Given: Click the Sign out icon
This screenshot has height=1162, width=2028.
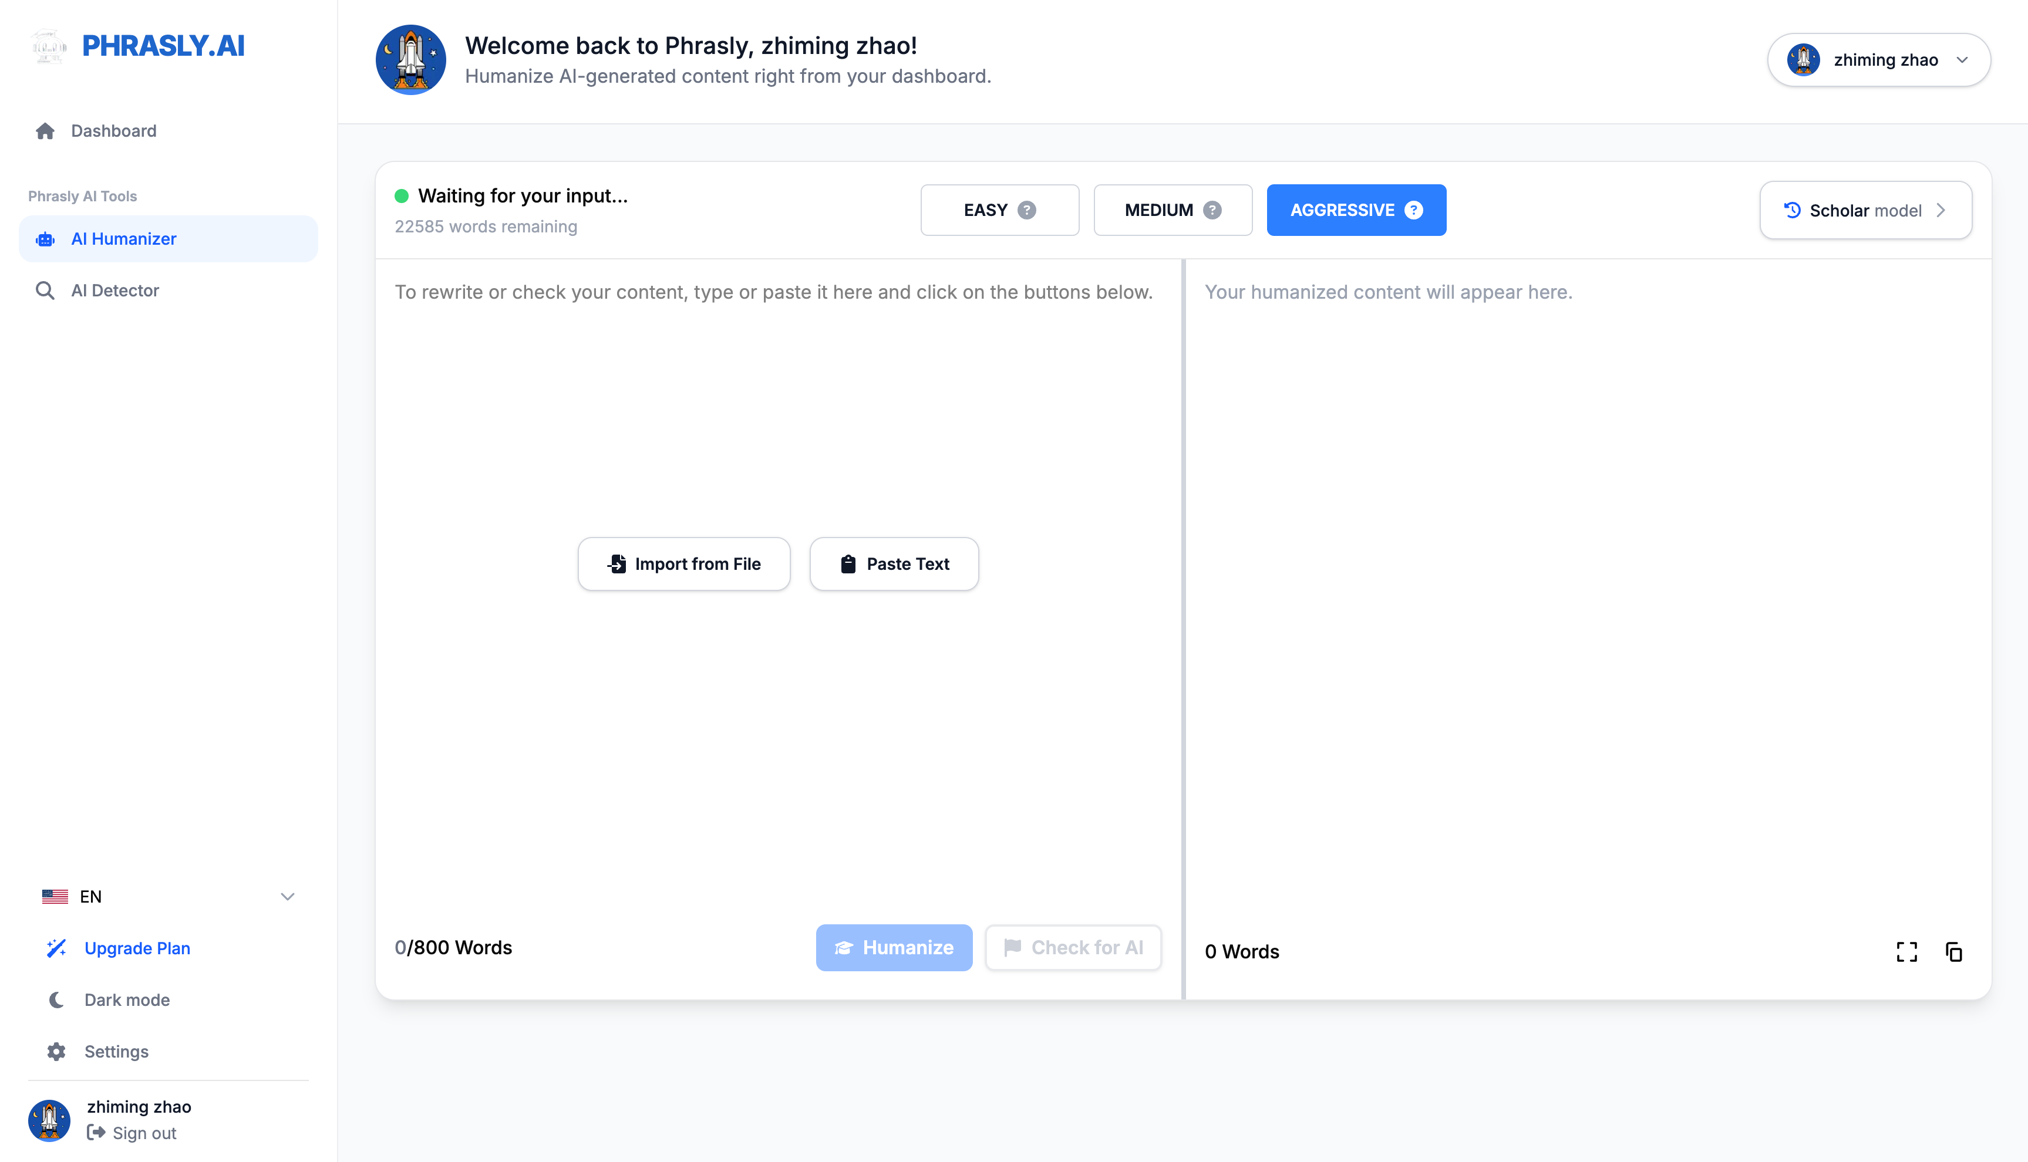Looking at the screenshot, I should (x=97, y=1133).
